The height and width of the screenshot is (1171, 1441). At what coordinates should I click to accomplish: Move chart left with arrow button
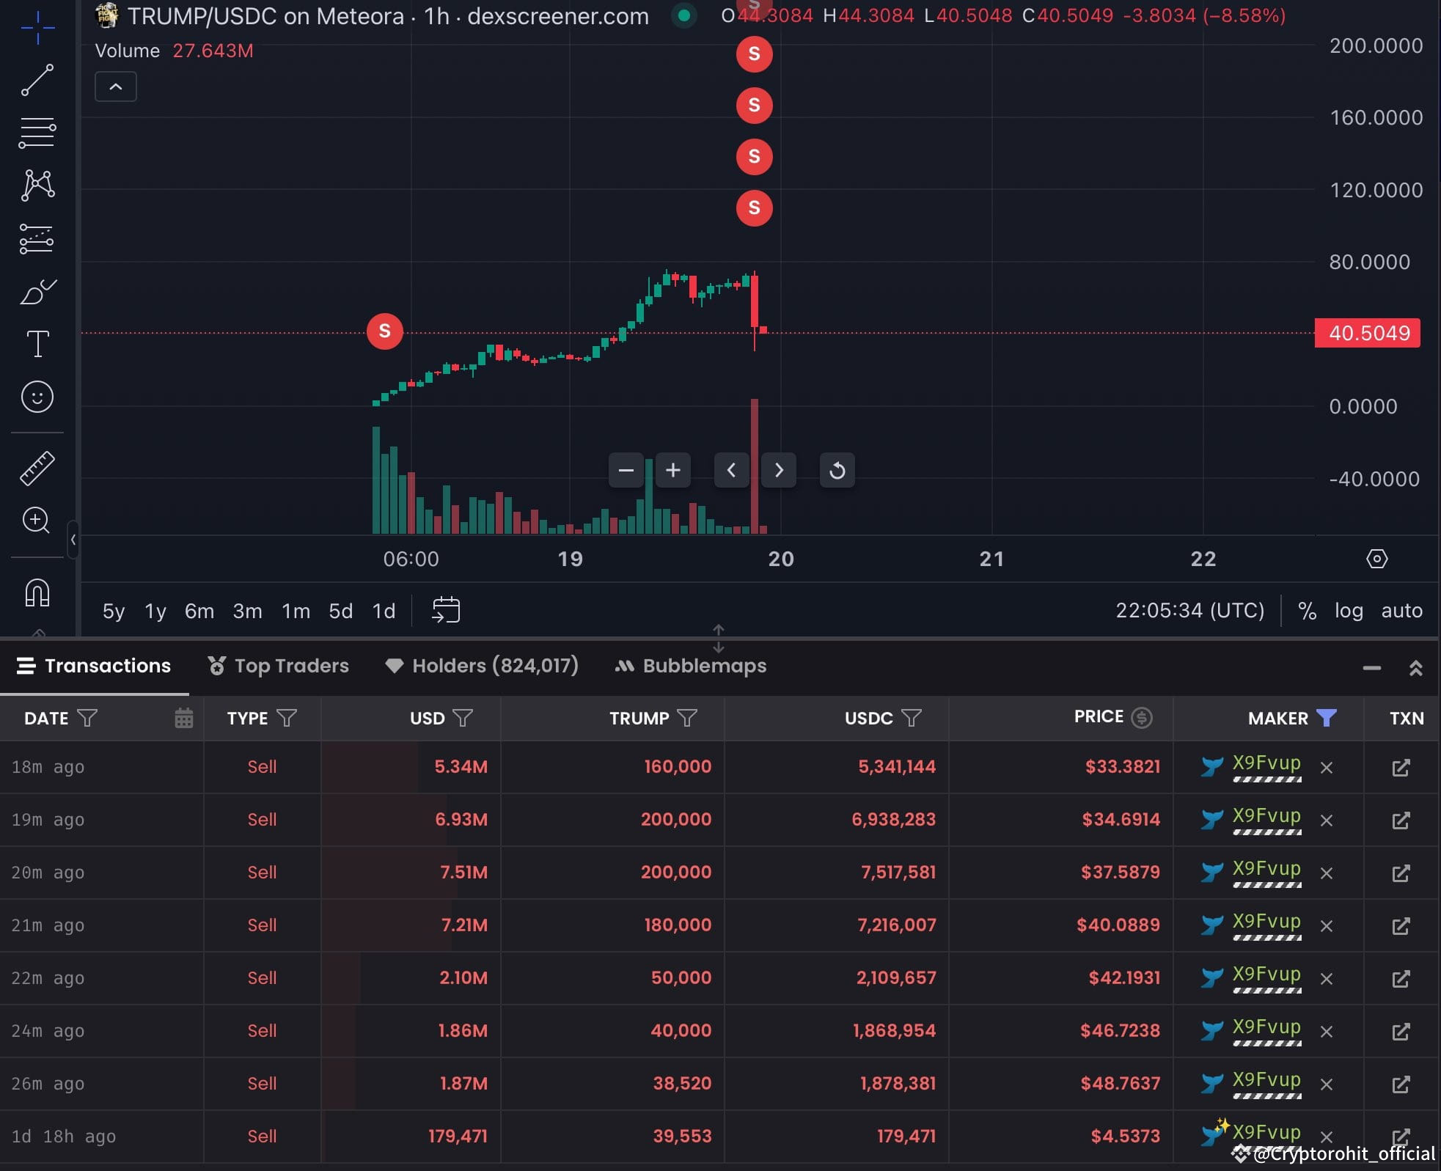tap(731, 470)
